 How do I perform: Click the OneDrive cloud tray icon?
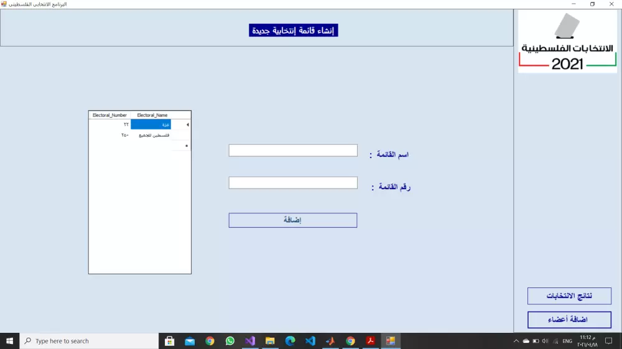pos(526,341)
